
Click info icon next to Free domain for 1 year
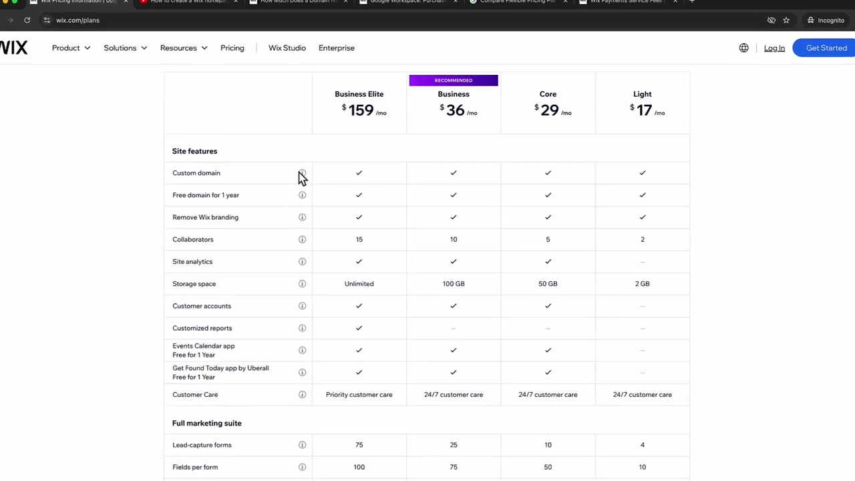302,195
